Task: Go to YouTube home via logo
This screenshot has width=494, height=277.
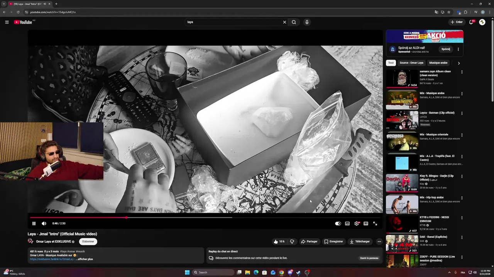Action: [x=23, y=22]
